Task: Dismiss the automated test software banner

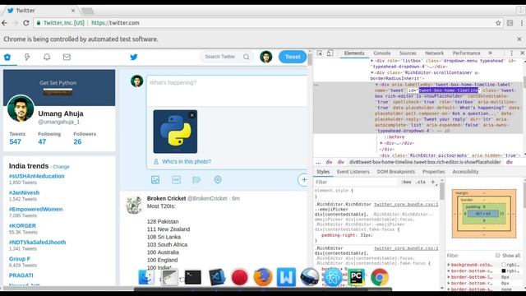Action: [519, 39]
